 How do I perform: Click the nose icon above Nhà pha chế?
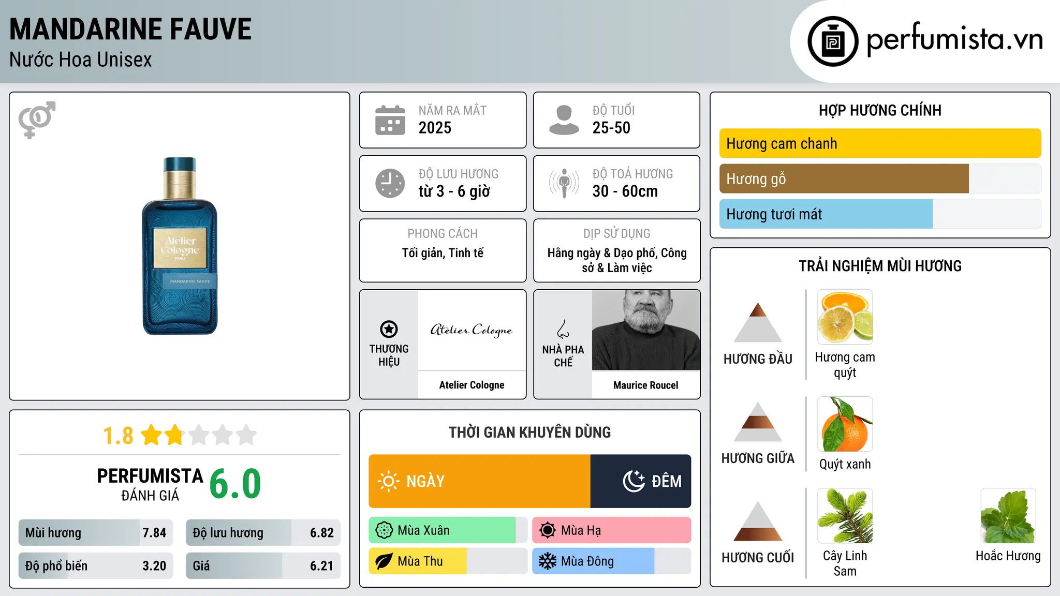coord(563,329)
